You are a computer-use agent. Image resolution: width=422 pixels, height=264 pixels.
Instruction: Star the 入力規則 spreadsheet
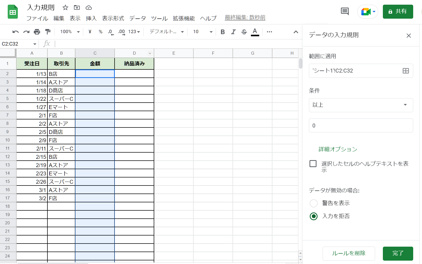pyautogui.click(x=65, y=8)
